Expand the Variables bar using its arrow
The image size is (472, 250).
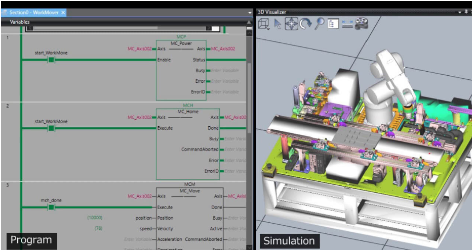coord(249,22)
